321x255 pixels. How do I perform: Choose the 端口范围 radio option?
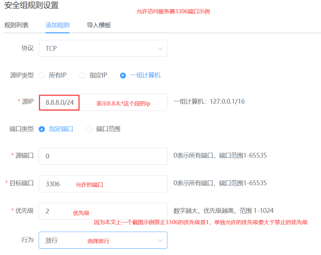[89, 129]
